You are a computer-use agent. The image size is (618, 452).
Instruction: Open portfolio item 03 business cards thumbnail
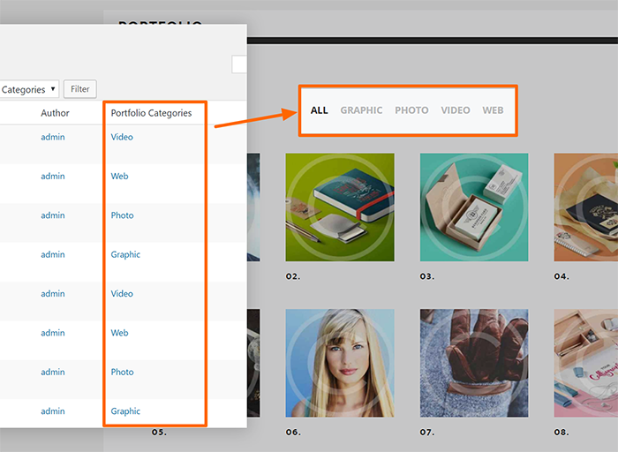(x=473, y=207)
